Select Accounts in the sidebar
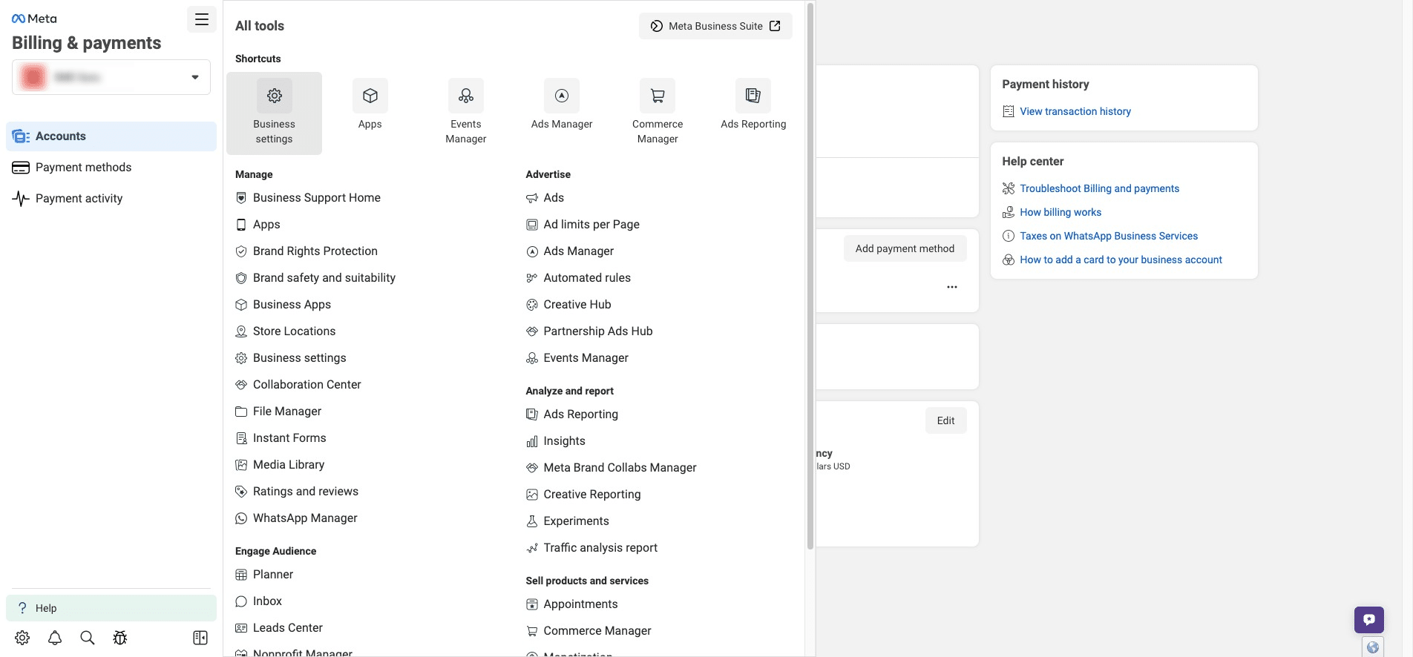 (111, 136)
